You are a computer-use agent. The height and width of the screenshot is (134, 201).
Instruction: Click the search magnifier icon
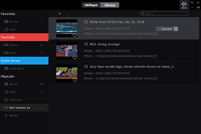(x=143, y=13)
